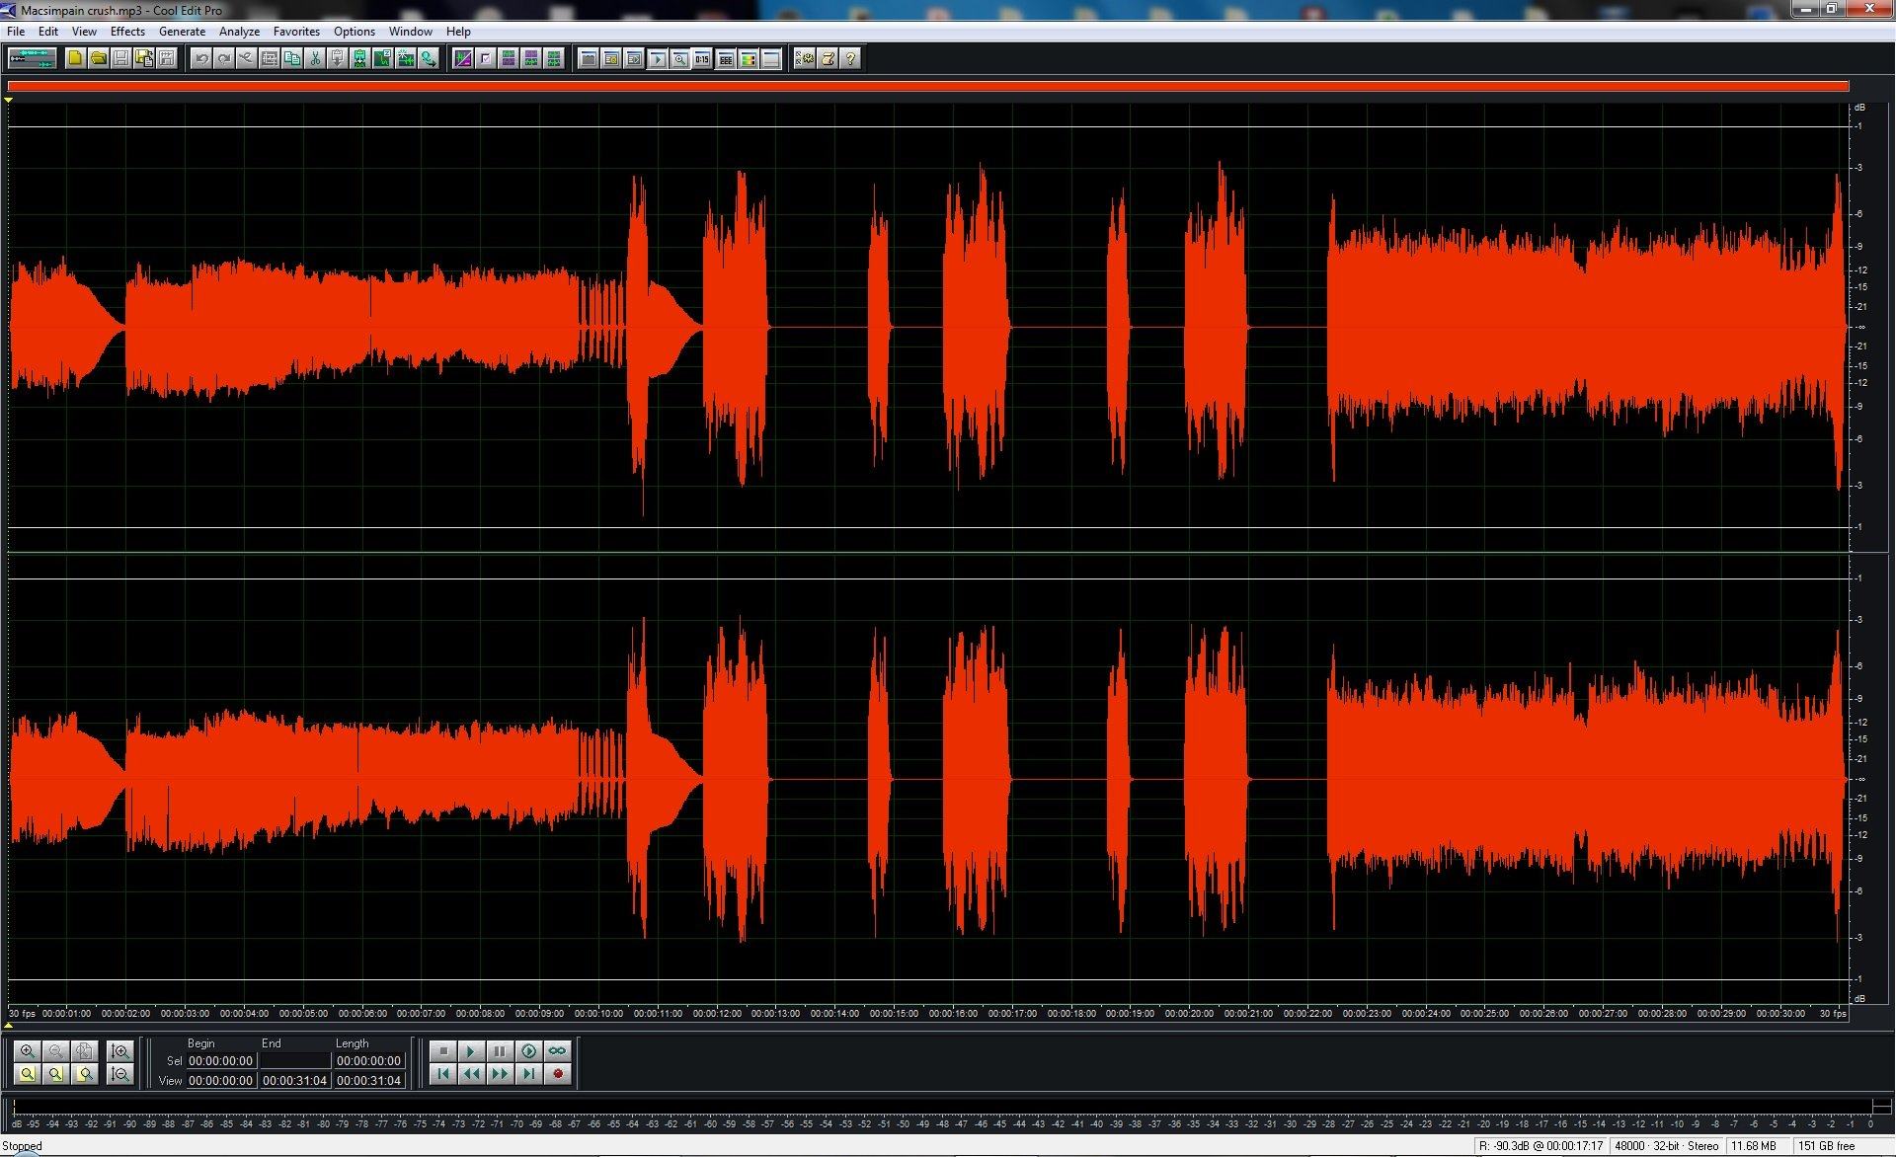Click the scissors Cut icon
1896x1157 pixels.
point(315,58)
